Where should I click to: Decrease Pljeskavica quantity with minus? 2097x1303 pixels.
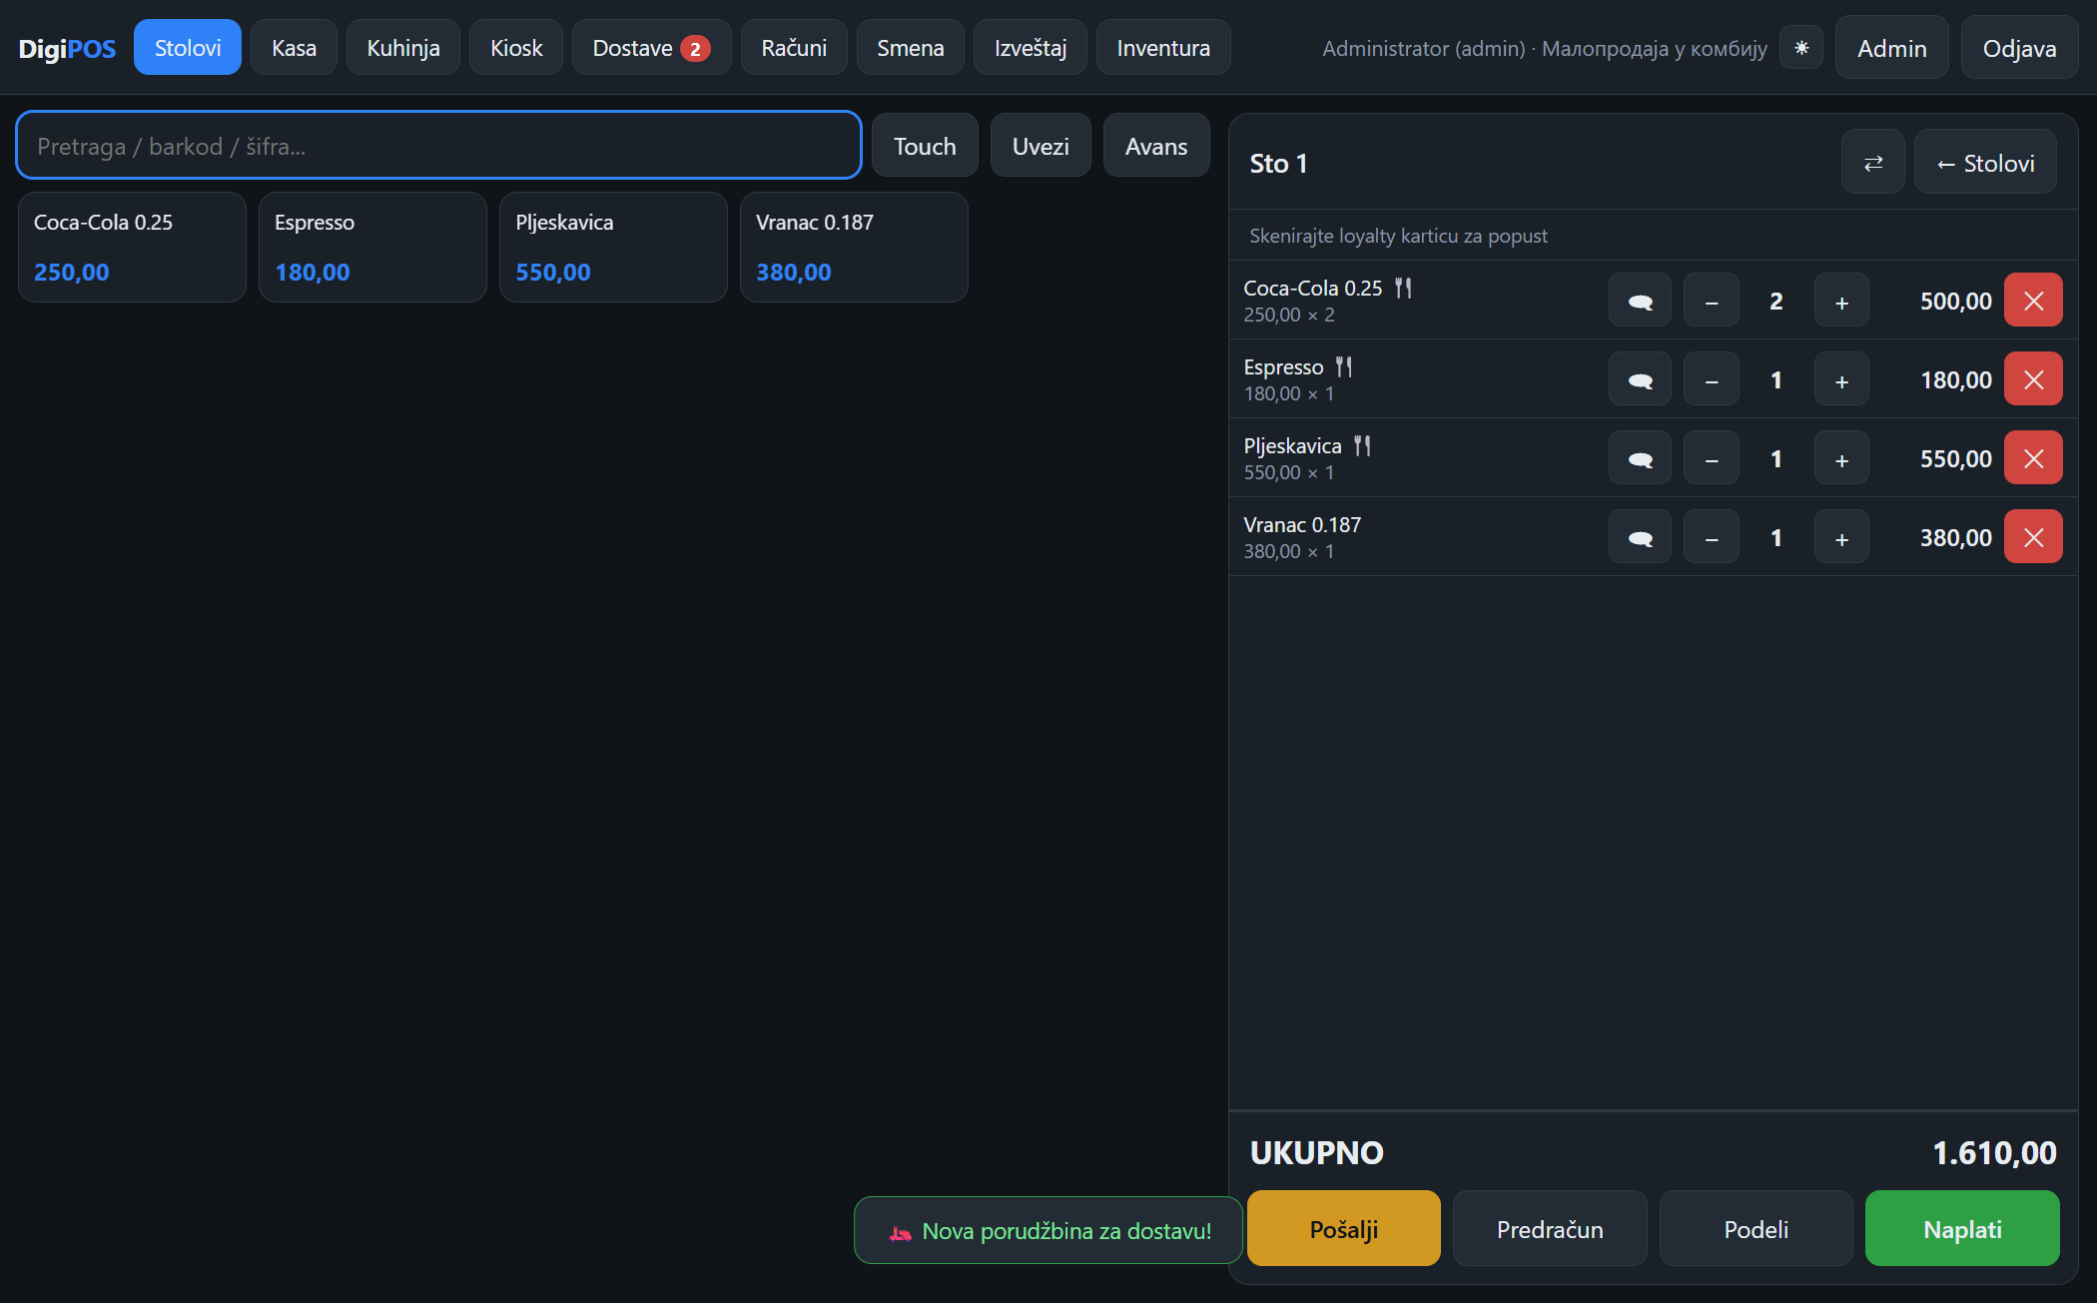(x=1712, y=458)
